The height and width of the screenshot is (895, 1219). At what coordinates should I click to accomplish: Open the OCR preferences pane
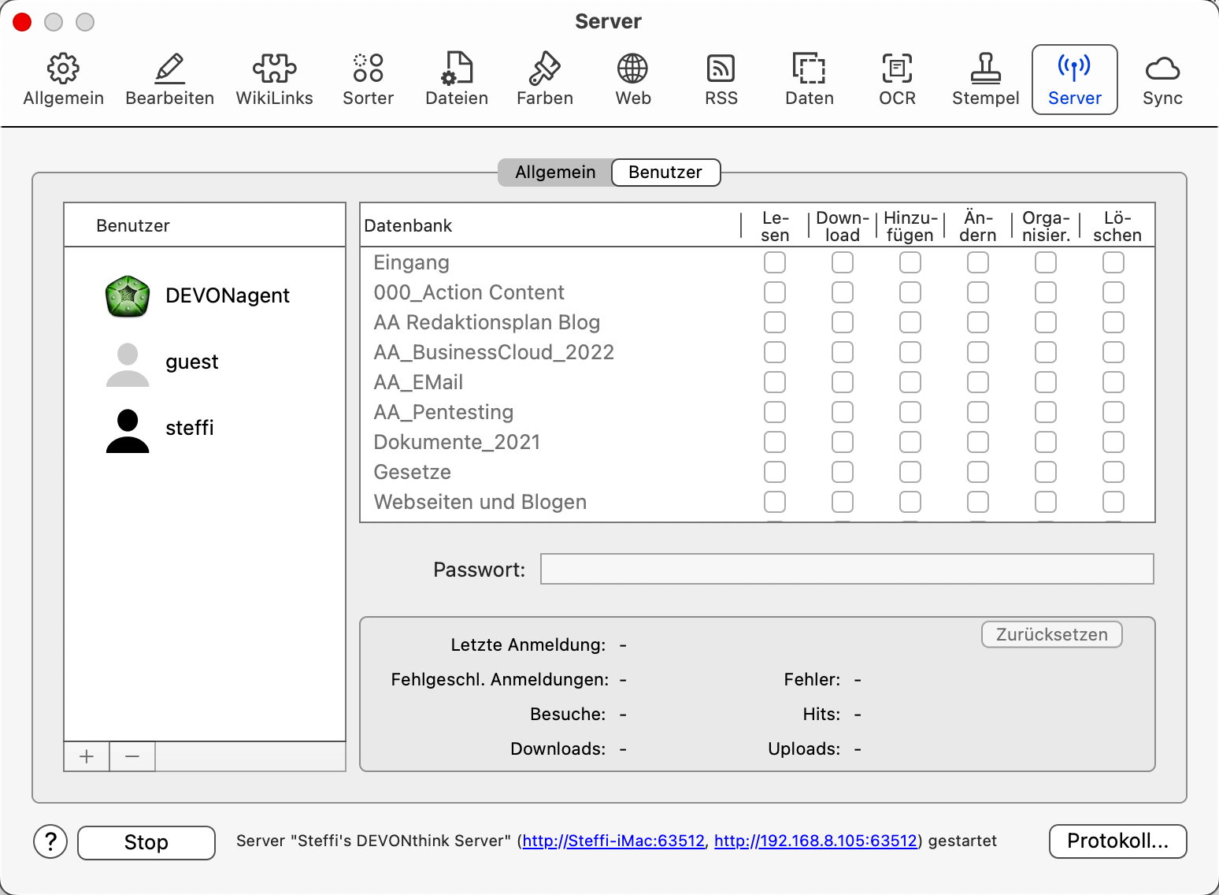click(897, 80)
